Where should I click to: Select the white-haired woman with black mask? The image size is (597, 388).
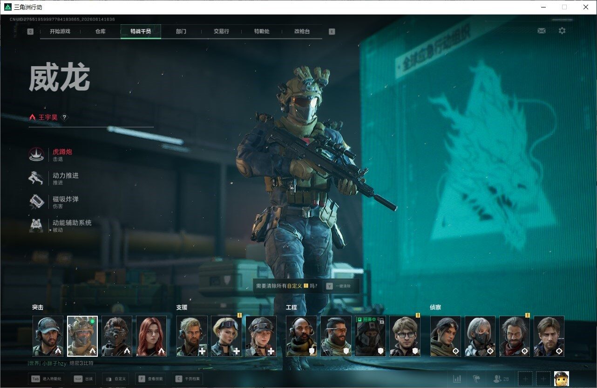pyautogui.click(x=480, y=336)
